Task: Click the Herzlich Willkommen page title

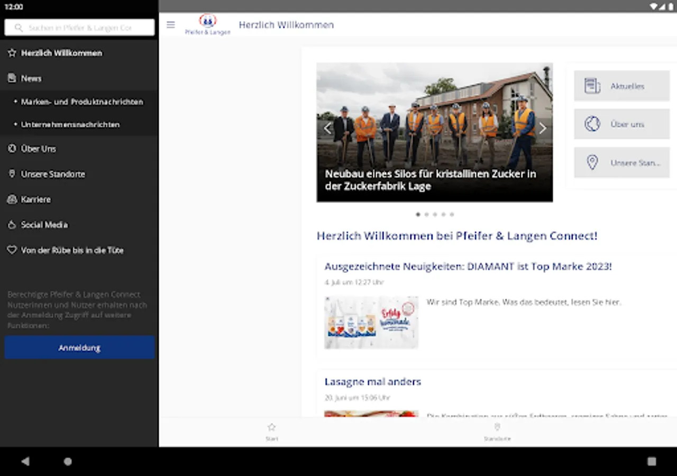Action: [286, 25]
